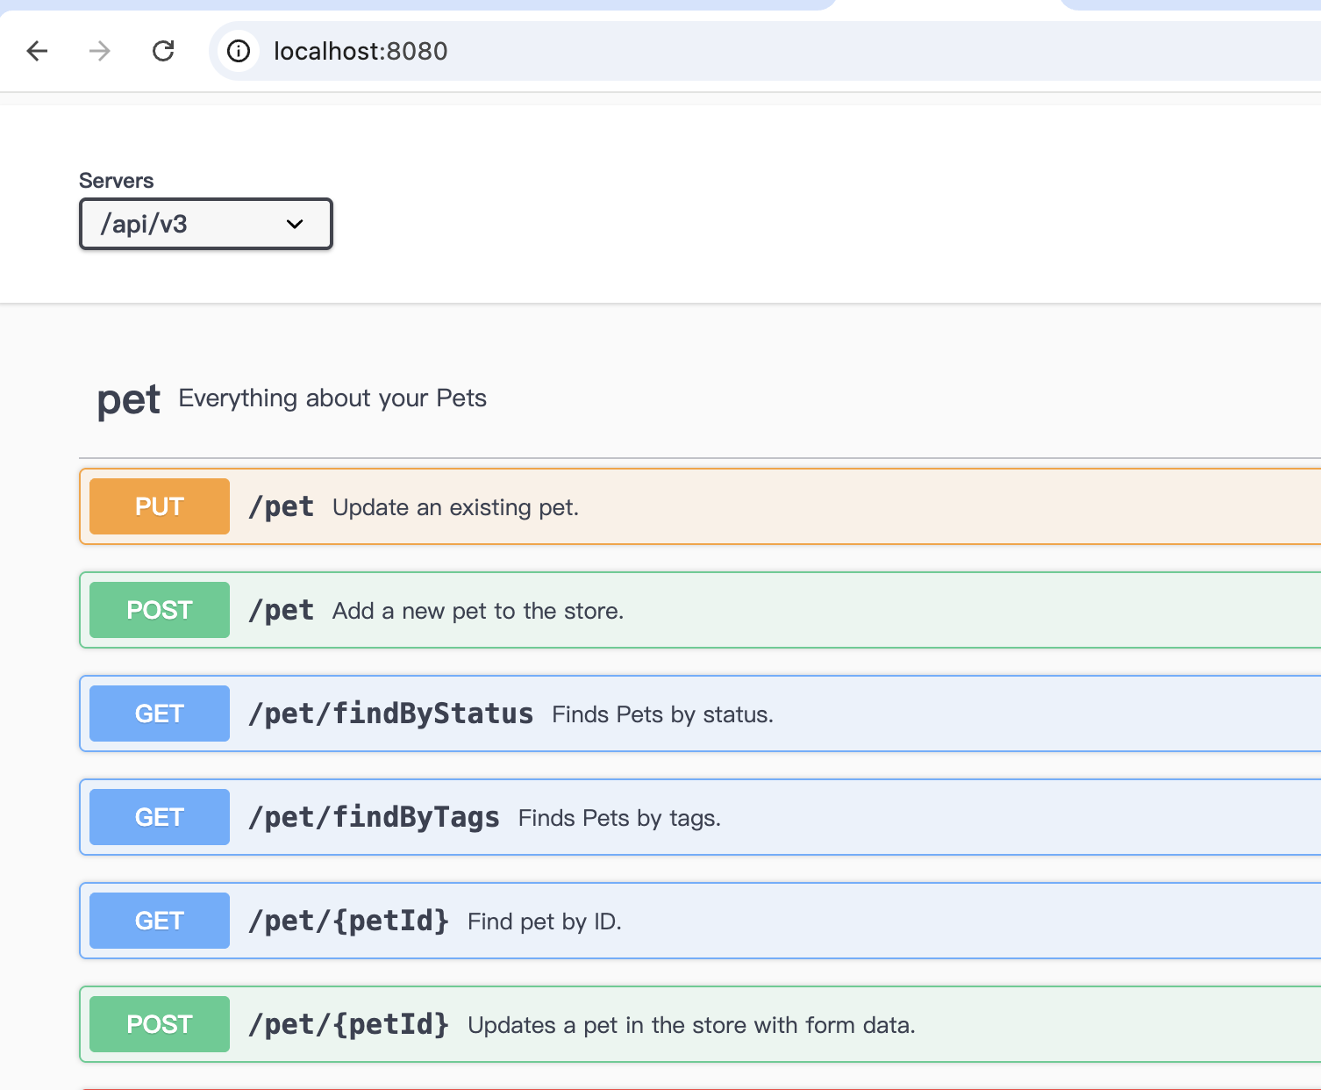Open the /pet/findByTags path link
The height and width of the screenshot is (1090, 1321).
pyautogui.click(x=374, y=817)
